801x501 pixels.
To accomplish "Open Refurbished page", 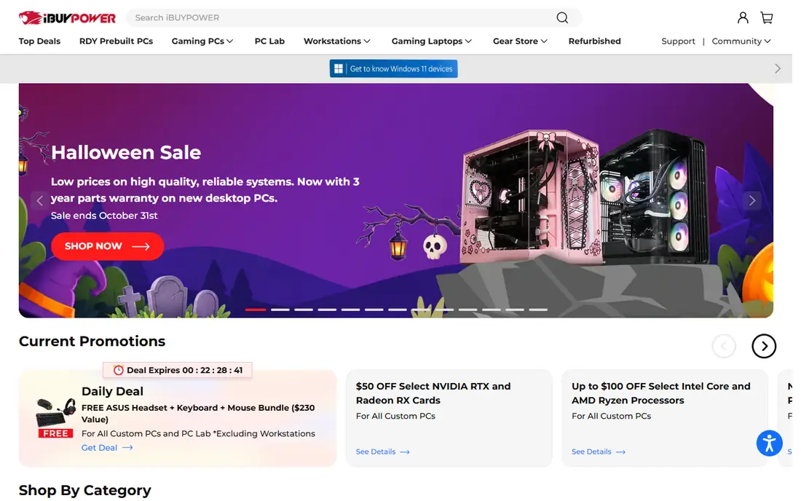I will 595,42.
